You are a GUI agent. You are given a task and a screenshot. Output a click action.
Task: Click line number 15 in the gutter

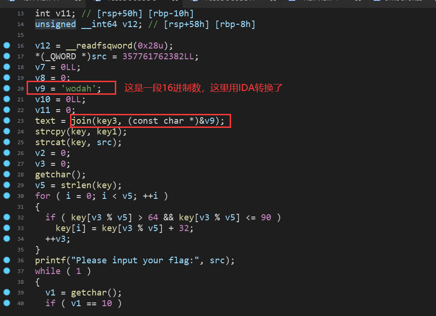(x=21, y=35)
